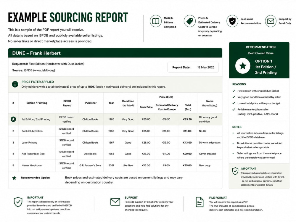The width and height of the screenshot is (296, 222).
Task: Click the DJ worn, edge tears note
Action: point(210,143)
